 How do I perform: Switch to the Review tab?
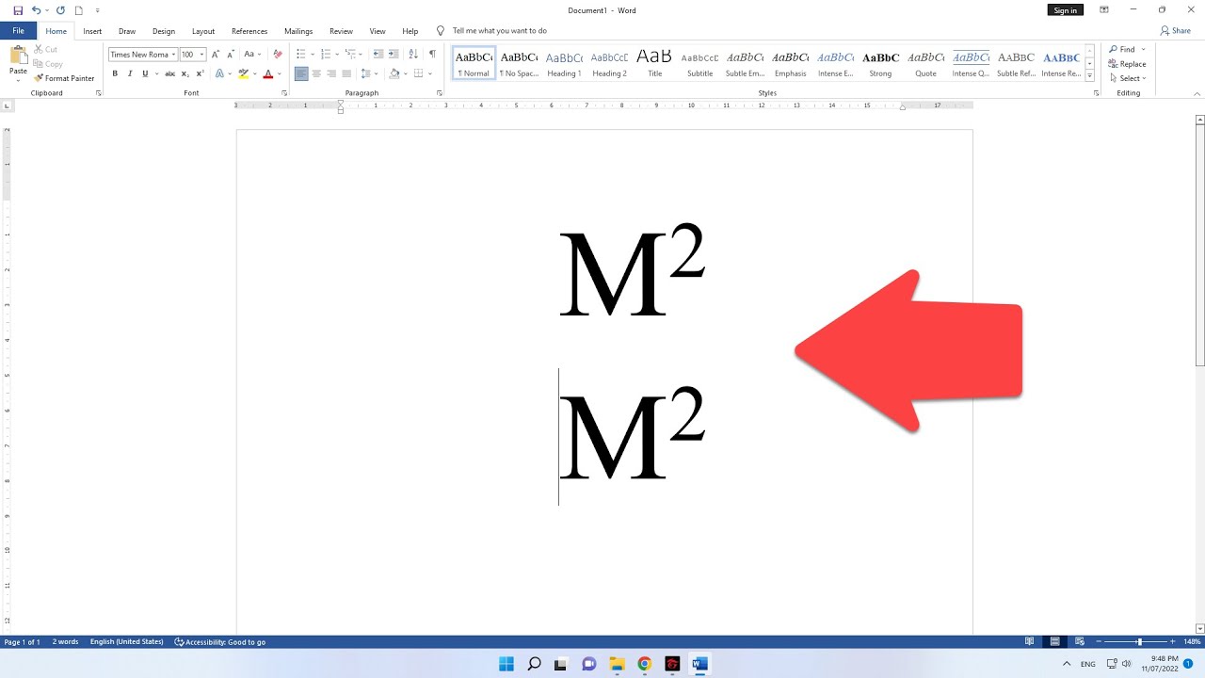pos(341,31)
